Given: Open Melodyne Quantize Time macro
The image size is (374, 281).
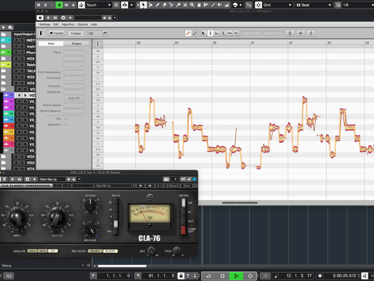Looking at the screenshot, I should pyautogui.click(x=301, y=33).
